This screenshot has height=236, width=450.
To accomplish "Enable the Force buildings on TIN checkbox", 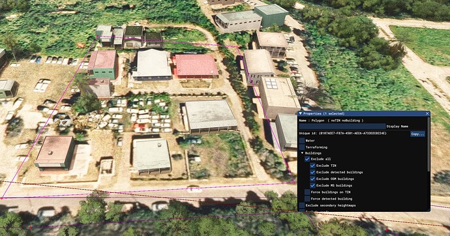I will point(307,192).
